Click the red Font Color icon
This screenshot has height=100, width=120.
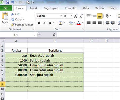tap(78, 23)
